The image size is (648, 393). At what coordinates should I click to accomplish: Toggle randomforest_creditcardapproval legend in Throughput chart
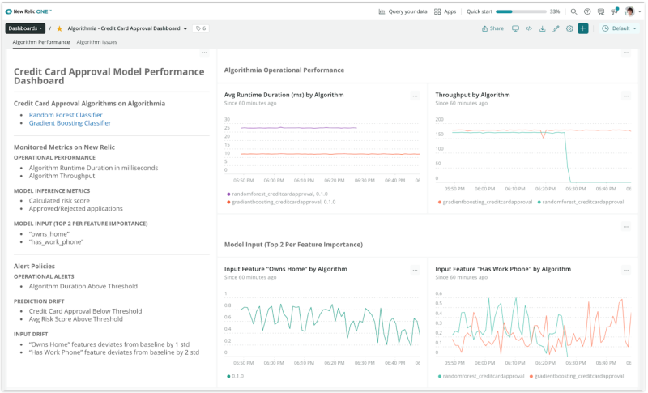click(580, 202)
